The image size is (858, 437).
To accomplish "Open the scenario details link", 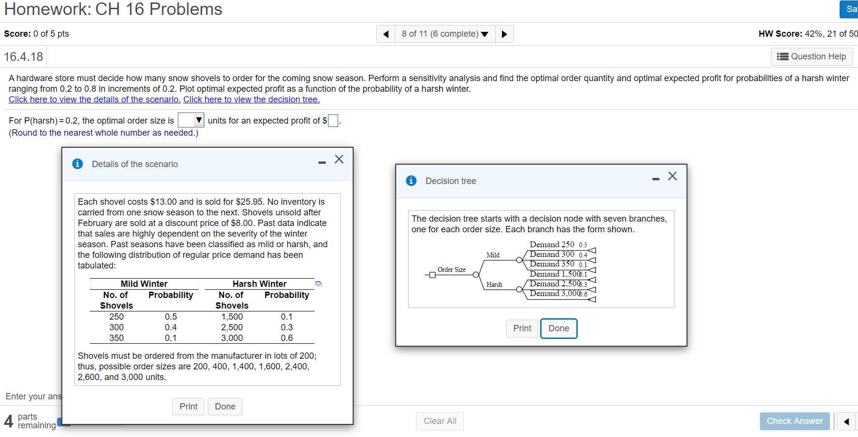I will pyautogui.click(x=94, y=99).
